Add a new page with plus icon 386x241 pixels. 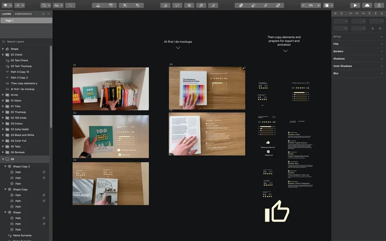click(43, 14)
